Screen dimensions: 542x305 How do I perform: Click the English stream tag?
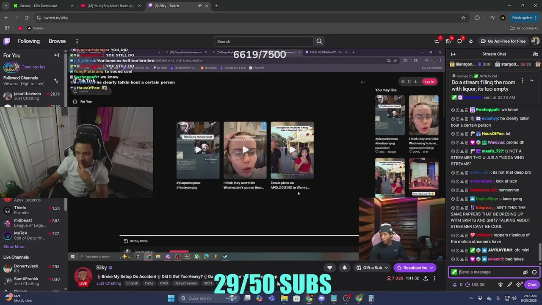coord(132,283)
